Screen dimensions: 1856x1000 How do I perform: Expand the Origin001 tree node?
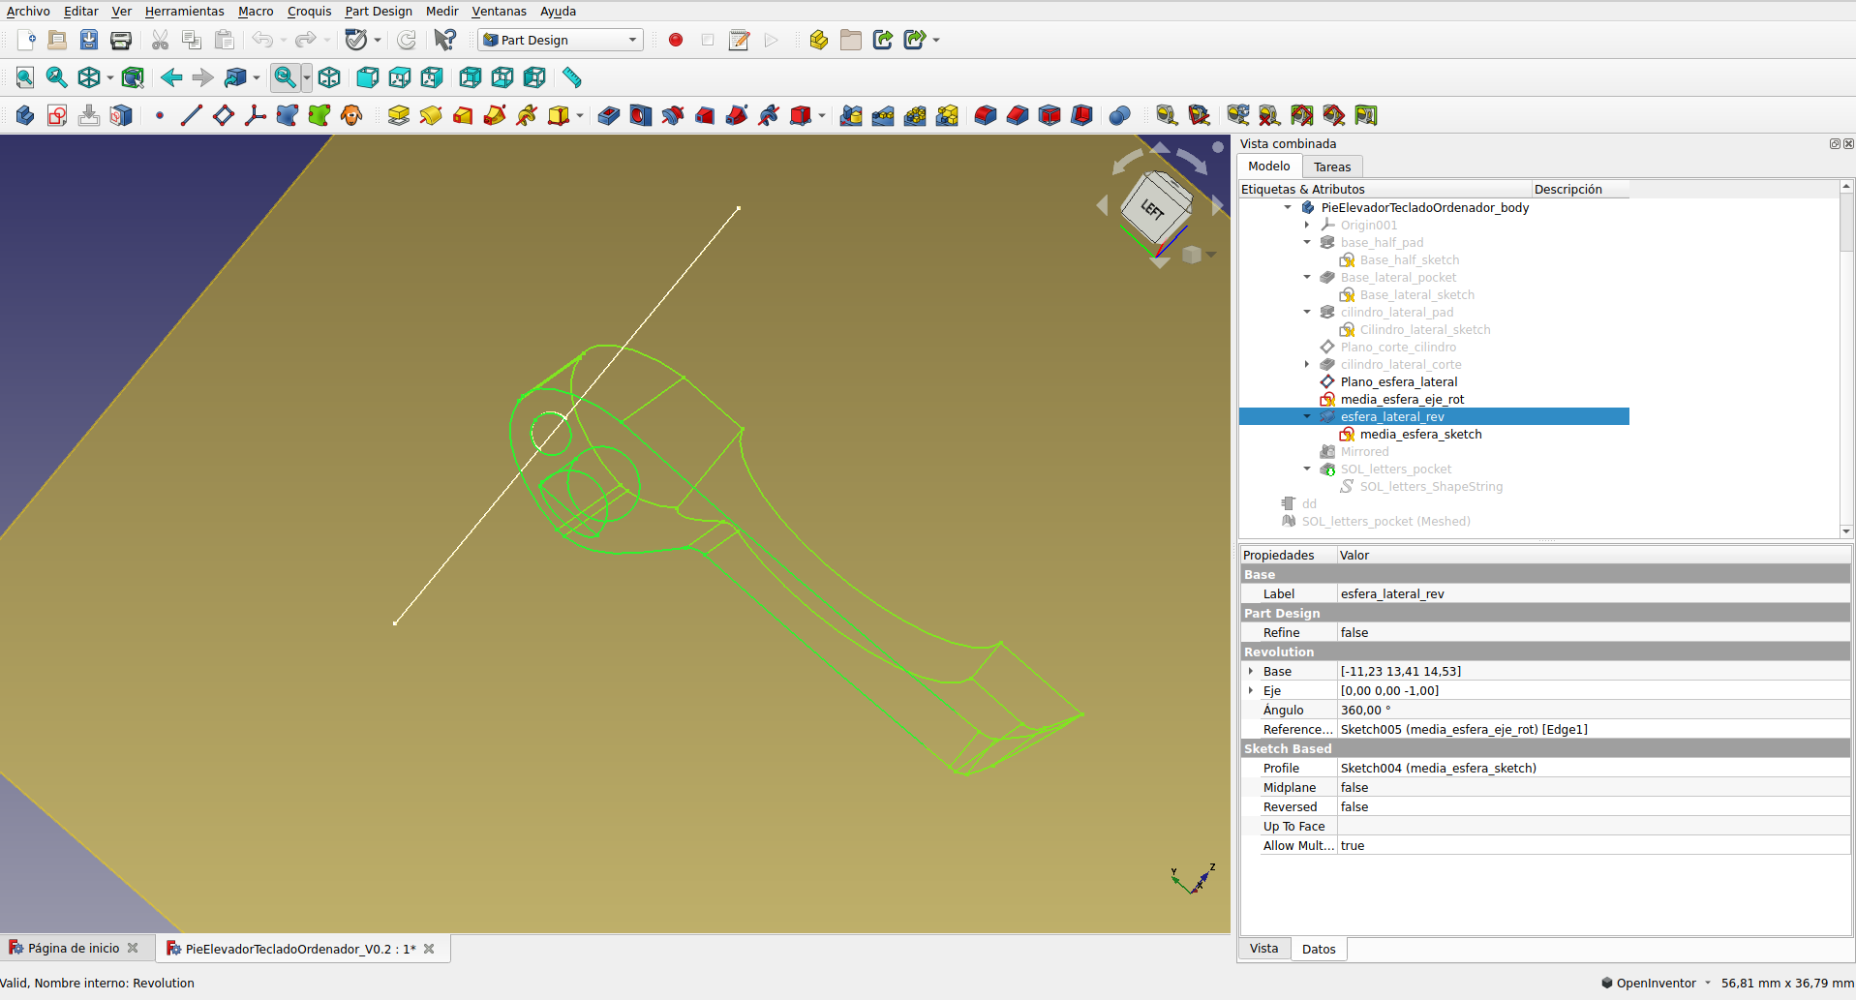(1307, 225)
